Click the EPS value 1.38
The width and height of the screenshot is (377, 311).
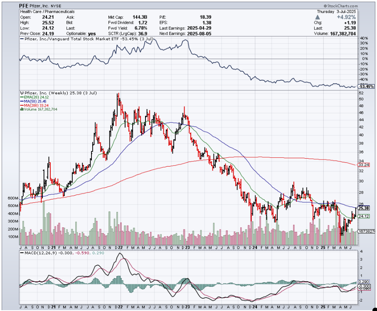207,22
